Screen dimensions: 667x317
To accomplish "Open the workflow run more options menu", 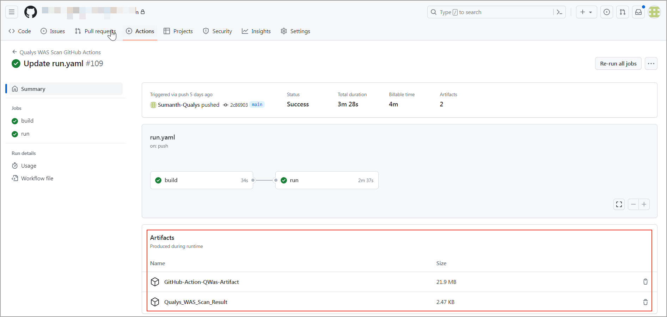I will coord(651,63).
